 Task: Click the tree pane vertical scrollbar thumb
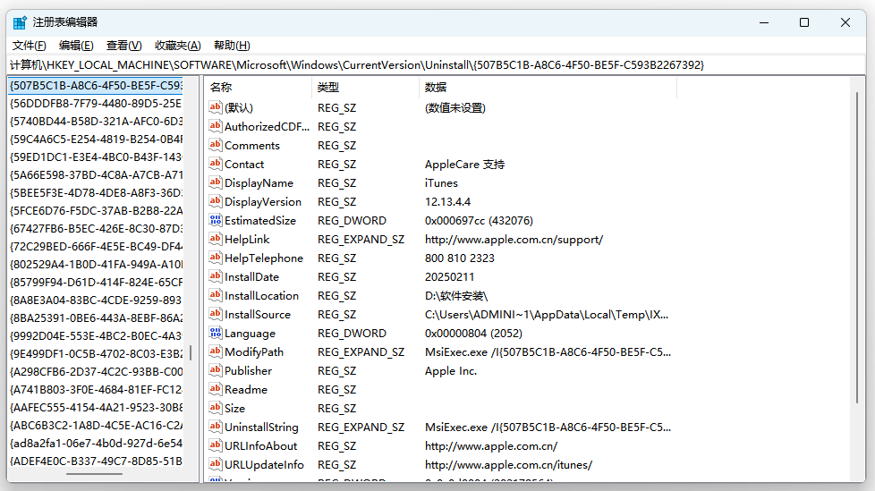[191, 352]
